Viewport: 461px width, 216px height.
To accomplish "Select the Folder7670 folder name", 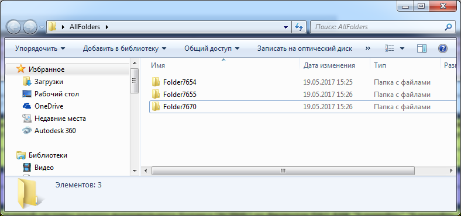I will coord(180,107).
